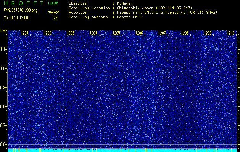The image size is (240, 152).
Task: Click the 1.1 frequency axis label
Action: [3, 49]
